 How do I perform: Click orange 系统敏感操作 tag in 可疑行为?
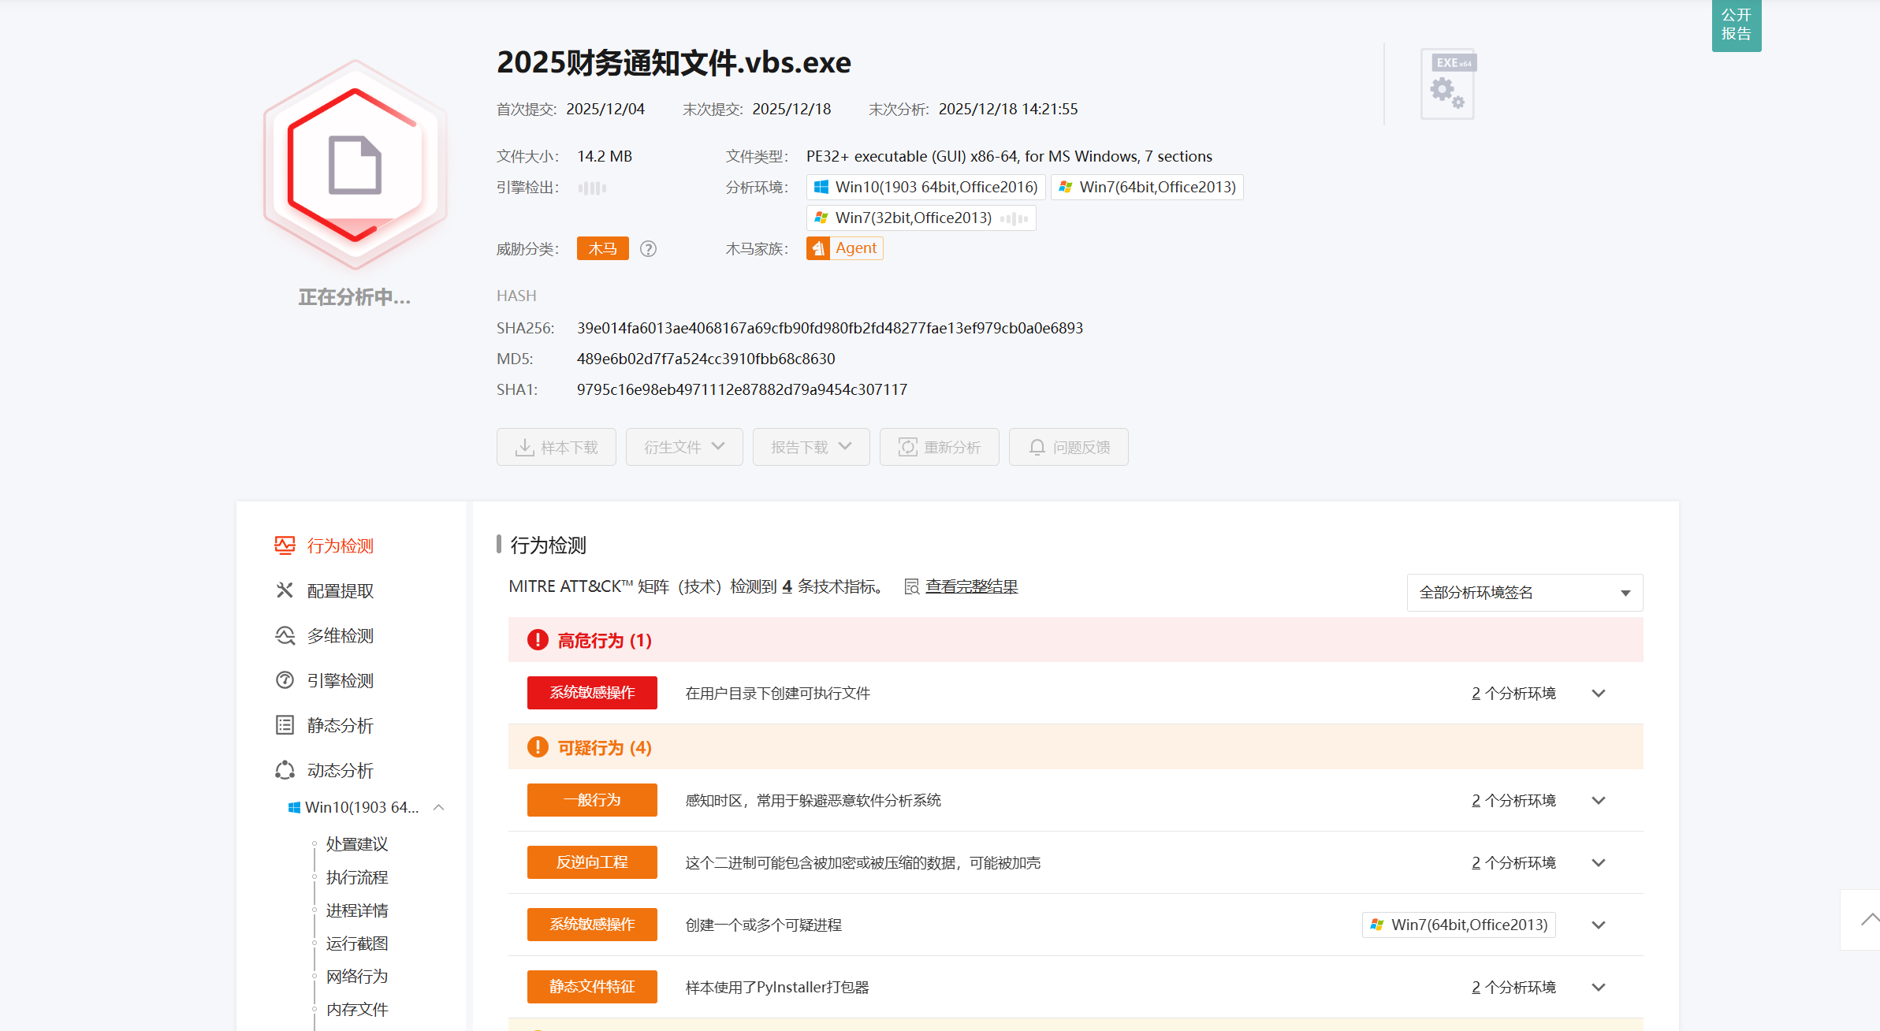pos(592,925)
